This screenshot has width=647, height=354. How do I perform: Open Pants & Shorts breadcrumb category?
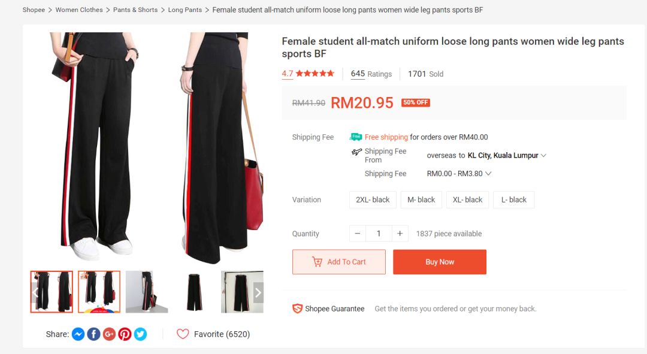[135, 10]
